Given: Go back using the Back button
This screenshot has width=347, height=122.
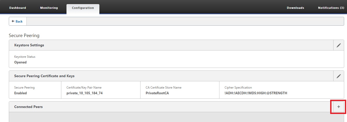Looking at the screenshot, I should click(x=18, y=21).
